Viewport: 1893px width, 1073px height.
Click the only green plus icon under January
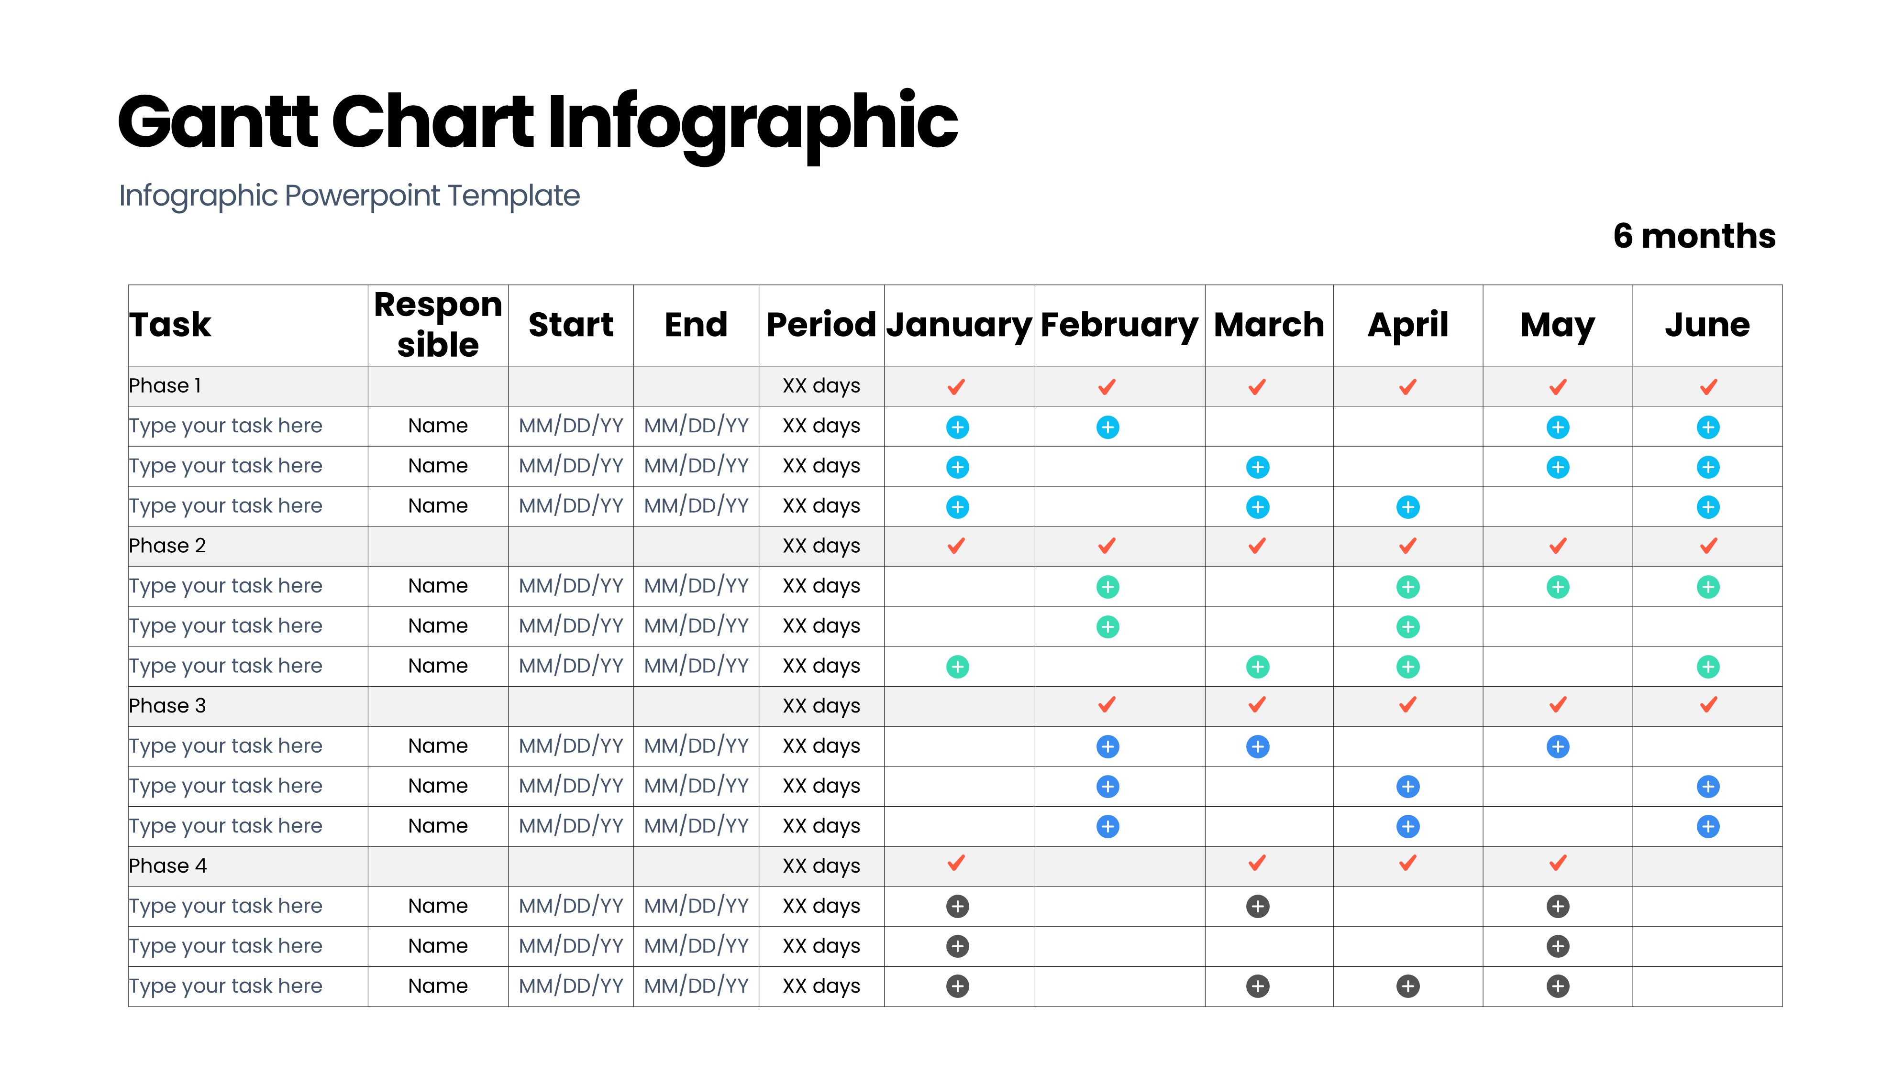pyautogui.click(x=958, y=667)
